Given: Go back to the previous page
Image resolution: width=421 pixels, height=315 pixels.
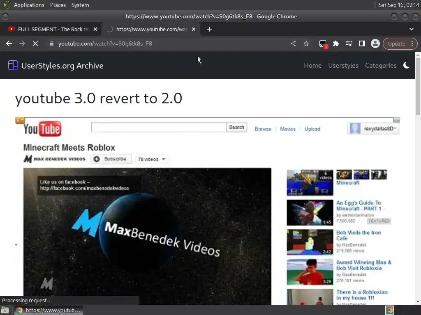Looking at the screenshot, I should click(x=9, y=43).
